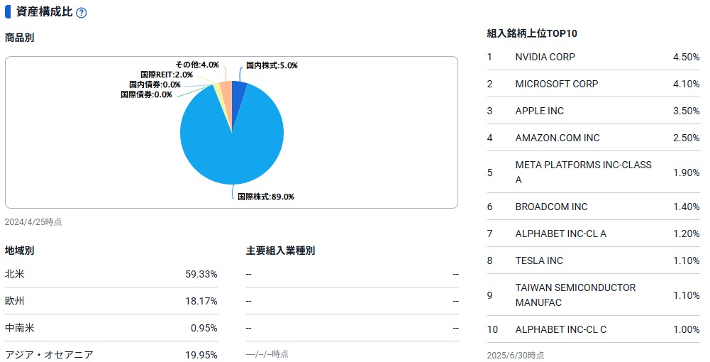Image resolution: width=710 pixels, height=362 pixels.
Task: Click TESLA INC holding row
Action: pos(538,260)
